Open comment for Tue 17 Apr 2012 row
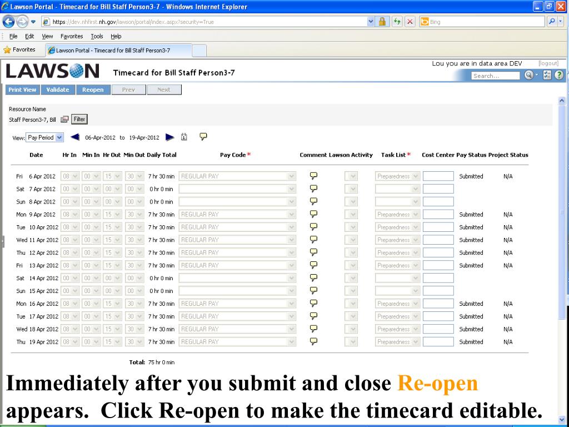Screen dimensions: 569x427 point(313,316)
